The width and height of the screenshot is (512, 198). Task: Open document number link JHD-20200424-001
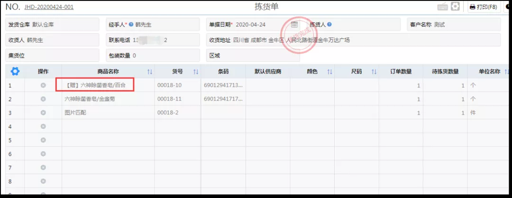point(49,7)
